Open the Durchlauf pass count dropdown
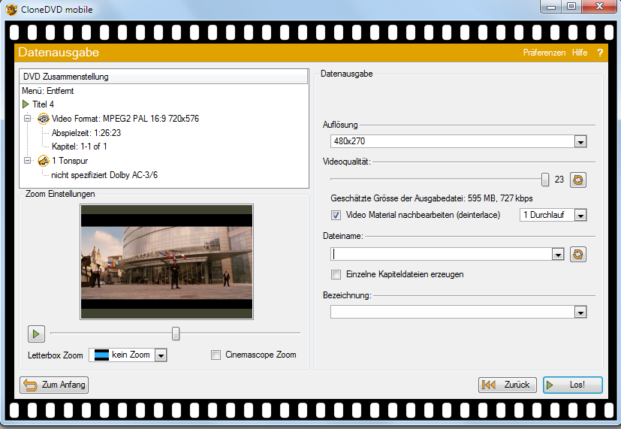Screen dimensions: 621x429 (580, 216)
